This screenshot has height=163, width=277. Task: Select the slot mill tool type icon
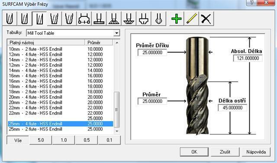point(99,19)
